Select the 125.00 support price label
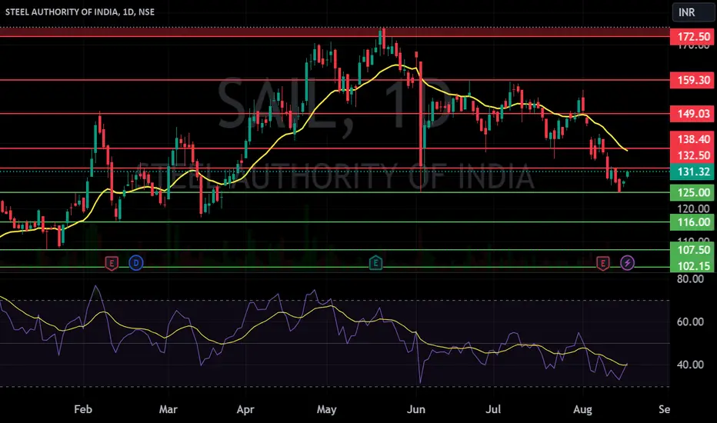This screenshot has height=423, width=717. (x=692, y=192)
